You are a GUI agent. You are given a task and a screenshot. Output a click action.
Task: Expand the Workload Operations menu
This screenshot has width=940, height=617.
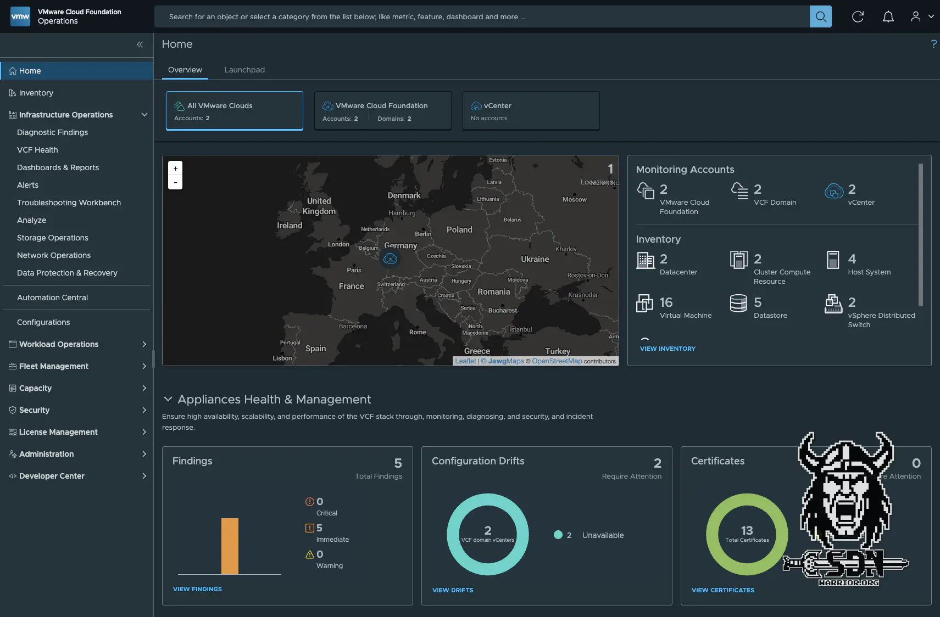(144, 344)
